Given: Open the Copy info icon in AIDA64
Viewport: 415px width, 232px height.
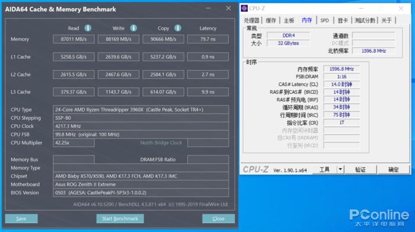Looking at the screenshot, I should [178, 28].
